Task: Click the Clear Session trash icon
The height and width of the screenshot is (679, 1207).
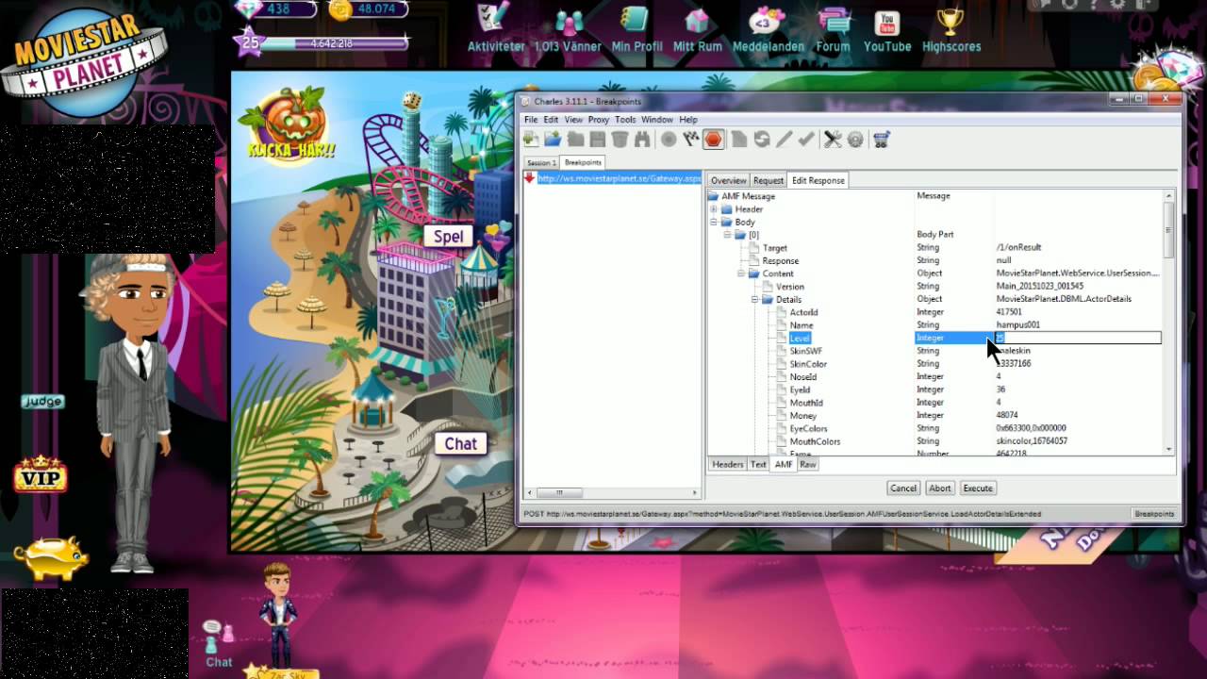Action: click(x=620, y=140)
